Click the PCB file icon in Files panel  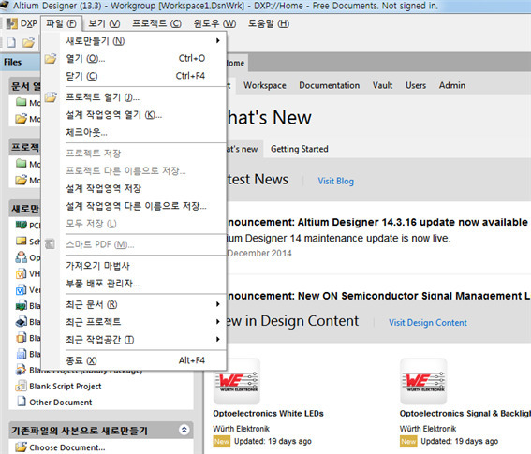[x=21, y=225]
